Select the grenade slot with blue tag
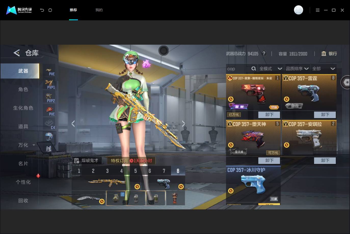The height and width of the screenshot is (234, 350). point(116,198)
